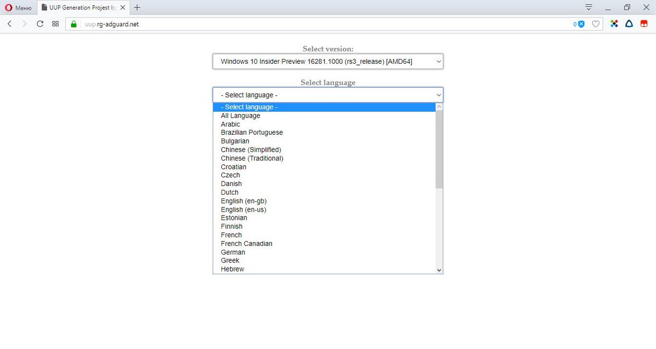Choose 'Croatian' from the list
656x349 pixels.
[x=324, y=167]
